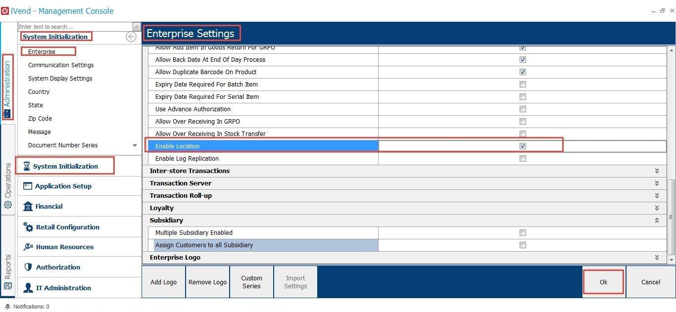Image resolution: width=676 pixels, height=312 pixels.
Task: Click the navigation search input field
Action: (75, 27)
